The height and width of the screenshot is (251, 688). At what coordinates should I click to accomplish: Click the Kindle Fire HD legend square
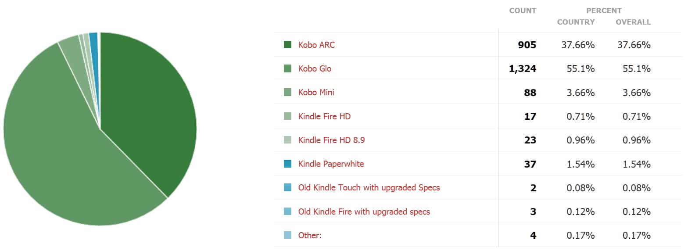(x=288, y=116)
